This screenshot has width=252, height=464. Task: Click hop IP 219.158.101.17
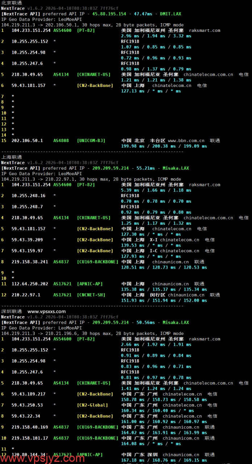pos(30,438)
